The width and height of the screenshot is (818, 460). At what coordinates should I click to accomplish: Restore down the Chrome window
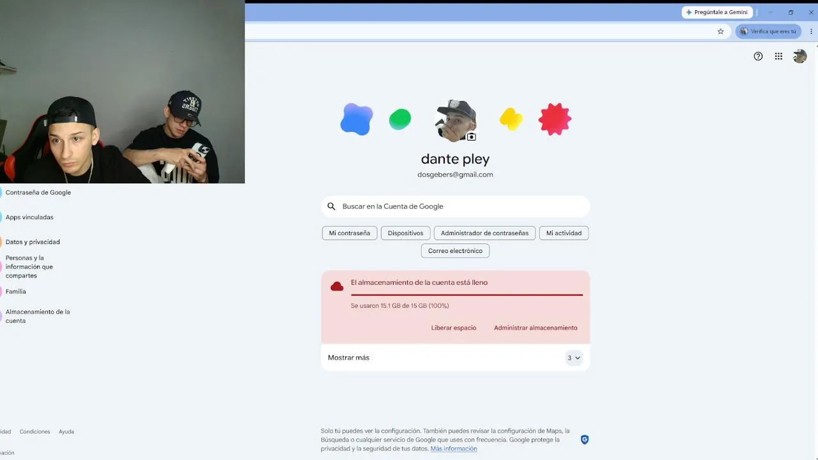(791, 12)
